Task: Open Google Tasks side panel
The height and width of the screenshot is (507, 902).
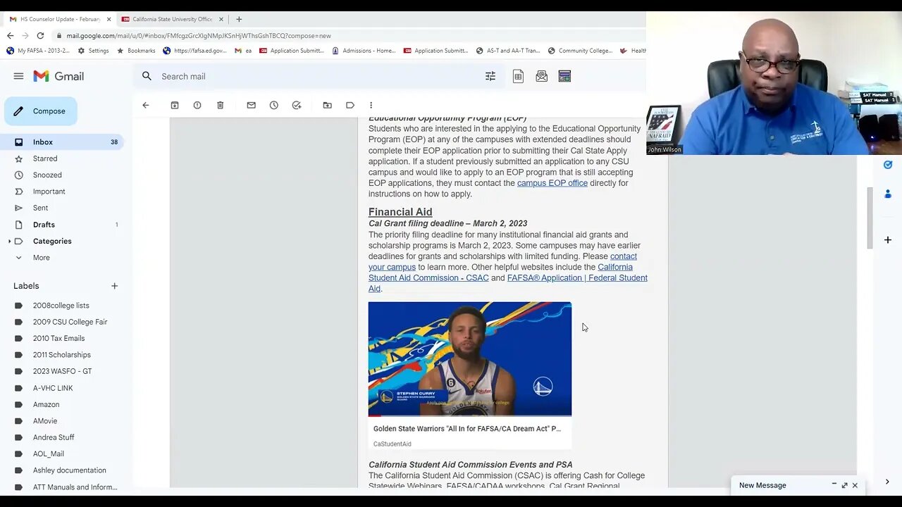Action: [888, 165]
